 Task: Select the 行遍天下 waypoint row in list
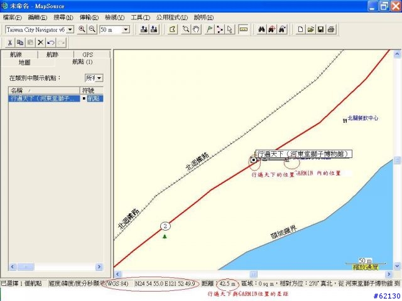(56, 98)
